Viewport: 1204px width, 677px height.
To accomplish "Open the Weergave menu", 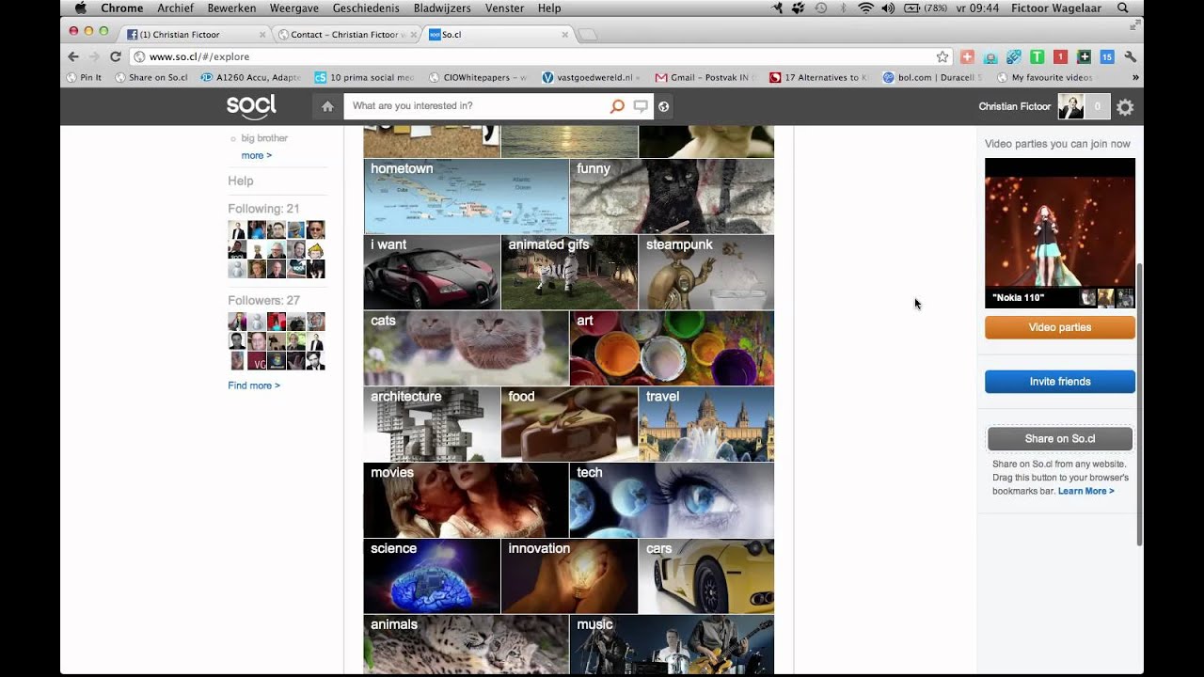I will (x=294, y=8).
